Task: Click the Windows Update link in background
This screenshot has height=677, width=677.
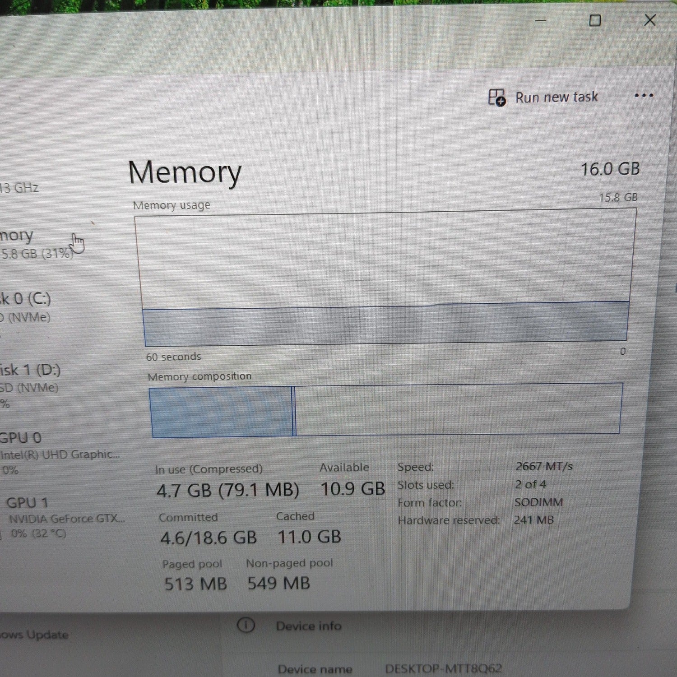Action: [x=34, y=635]
